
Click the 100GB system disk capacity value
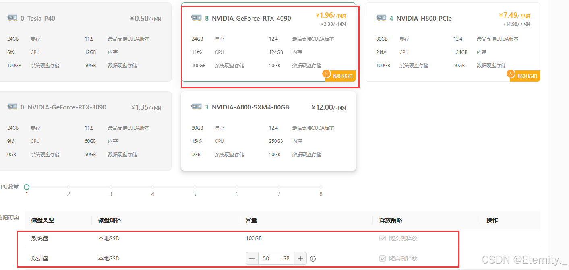pyautogui.click(x=254, y=238)
